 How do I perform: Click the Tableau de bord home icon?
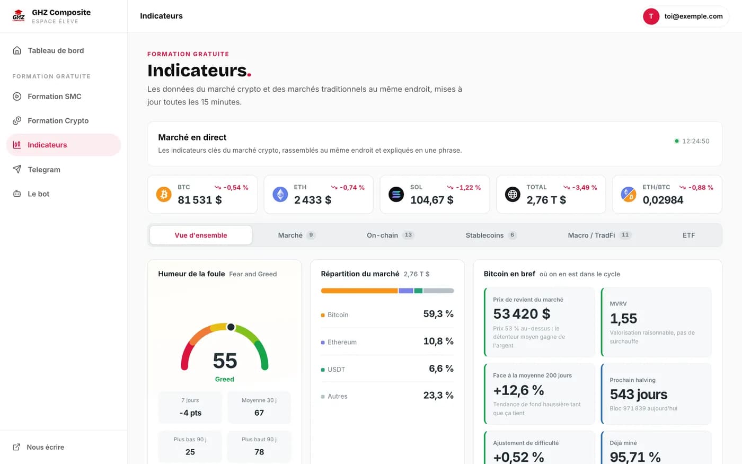click(x=17, y=50)
